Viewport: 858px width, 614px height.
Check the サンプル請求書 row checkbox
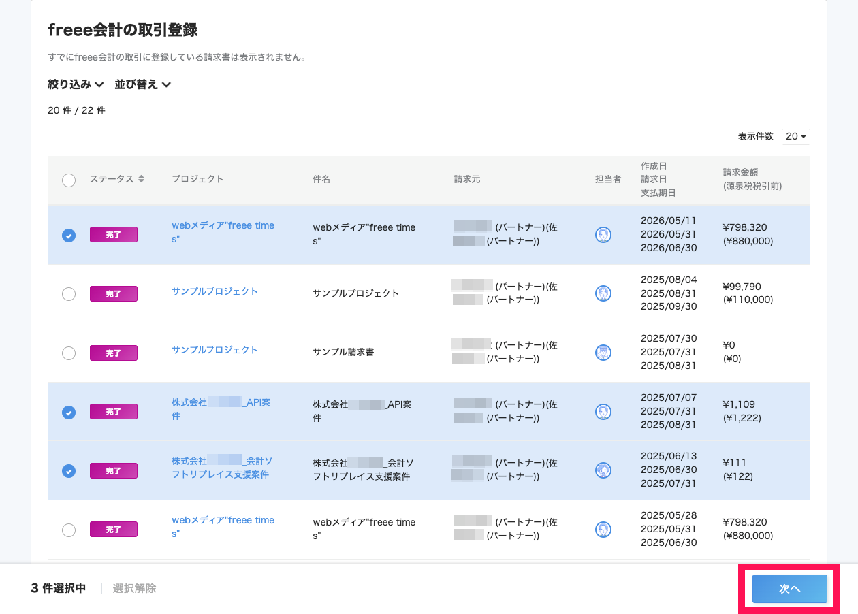[x=69, y=353]
